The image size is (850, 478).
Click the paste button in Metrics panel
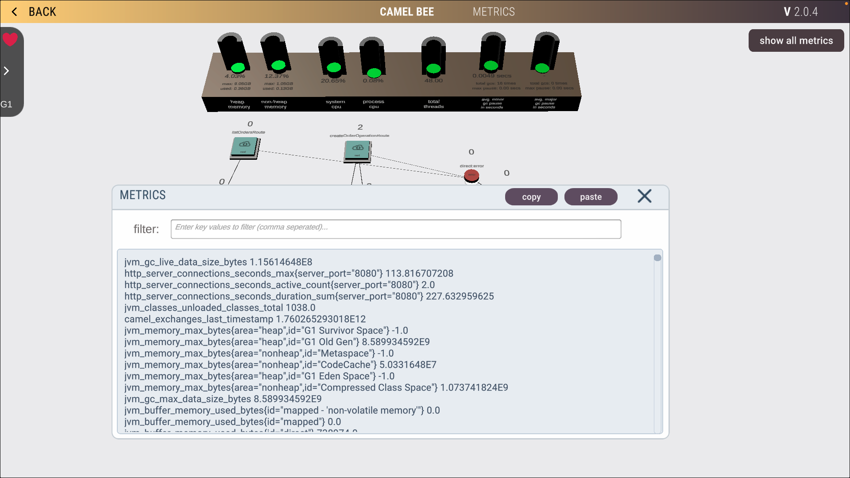591,197
